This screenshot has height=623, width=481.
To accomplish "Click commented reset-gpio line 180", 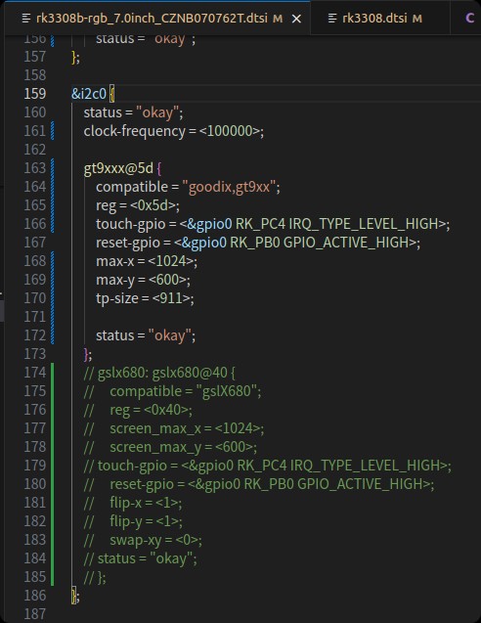I will pyautogui.click(x=258, y=484).
